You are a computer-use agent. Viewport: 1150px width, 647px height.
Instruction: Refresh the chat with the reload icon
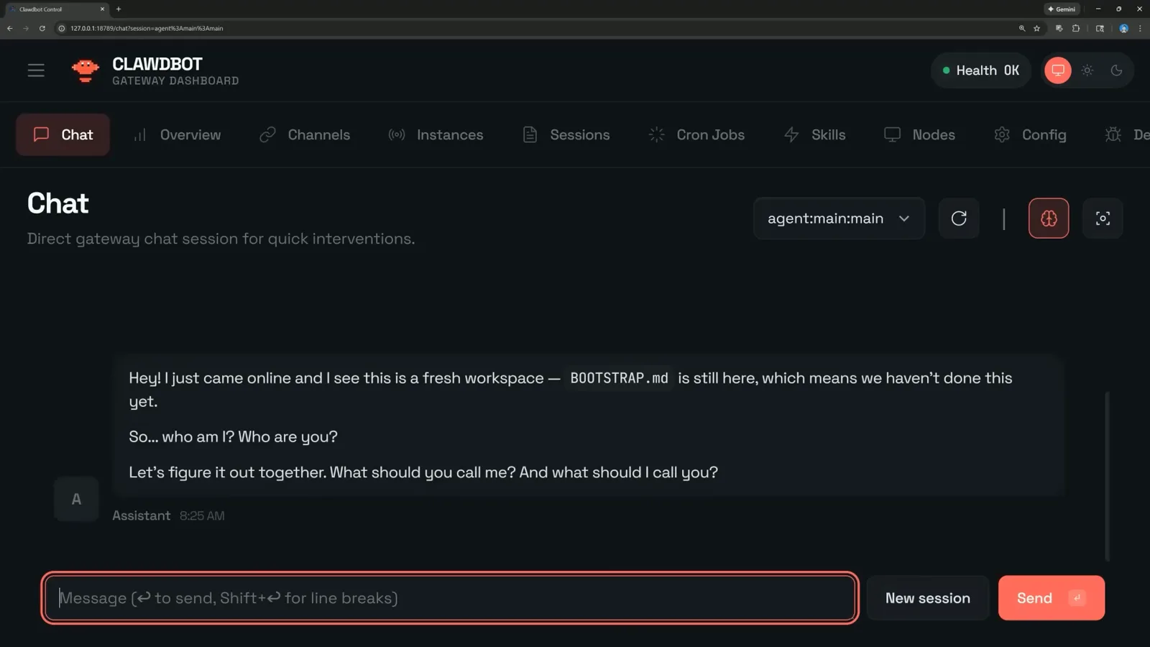(x=959, y=219)
